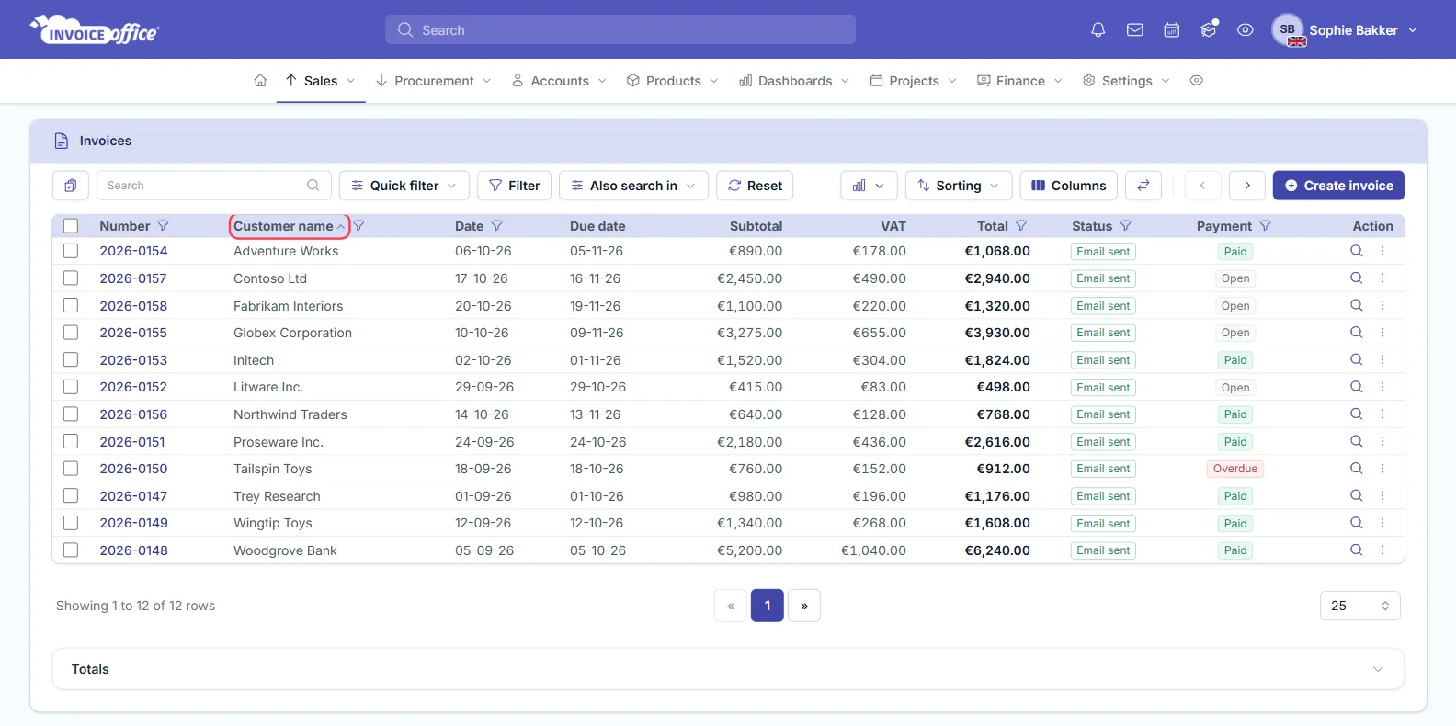Check the box for invoice 2026-0153
1456x726 pixels.
tap(71, 360)
